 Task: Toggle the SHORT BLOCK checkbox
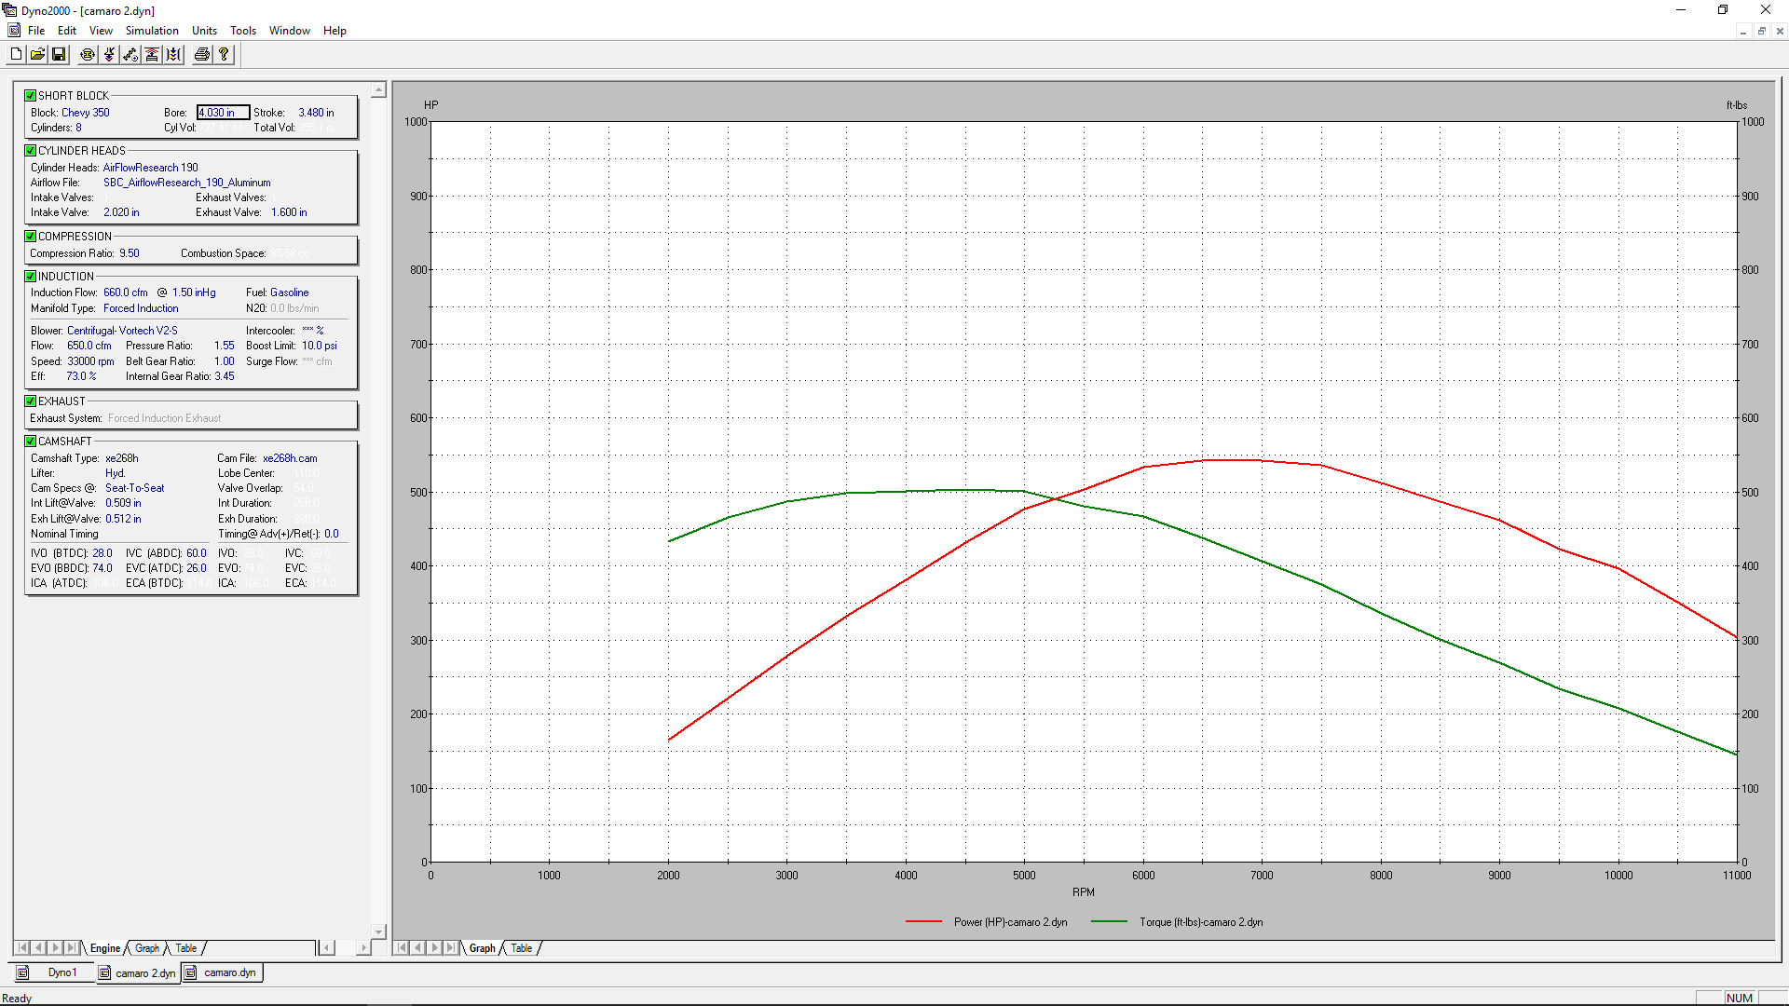pyautogui.click(x=31, y=96)
